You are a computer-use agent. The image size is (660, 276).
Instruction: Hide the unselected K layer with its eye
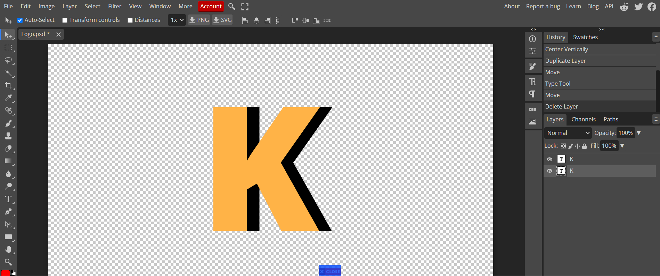[x=549, y=159]
